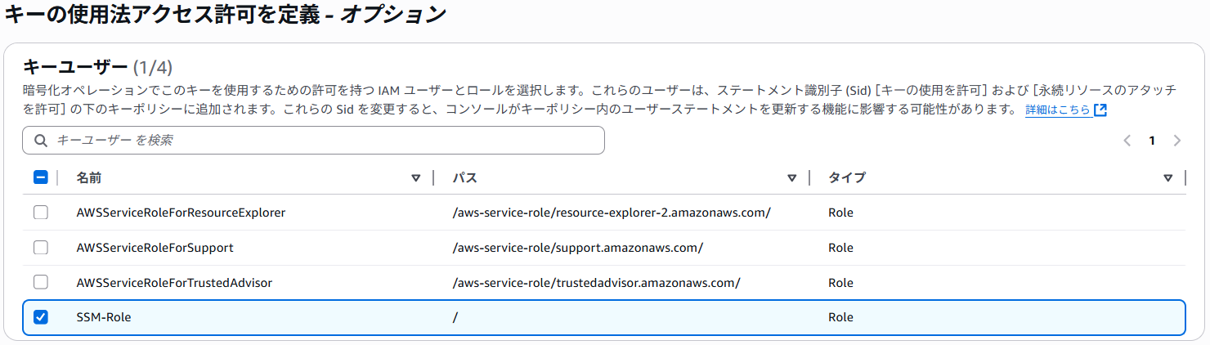Sort by タイプ column arrow
The width and height of the screenshot is (1210, 345).
(1167, 177)
